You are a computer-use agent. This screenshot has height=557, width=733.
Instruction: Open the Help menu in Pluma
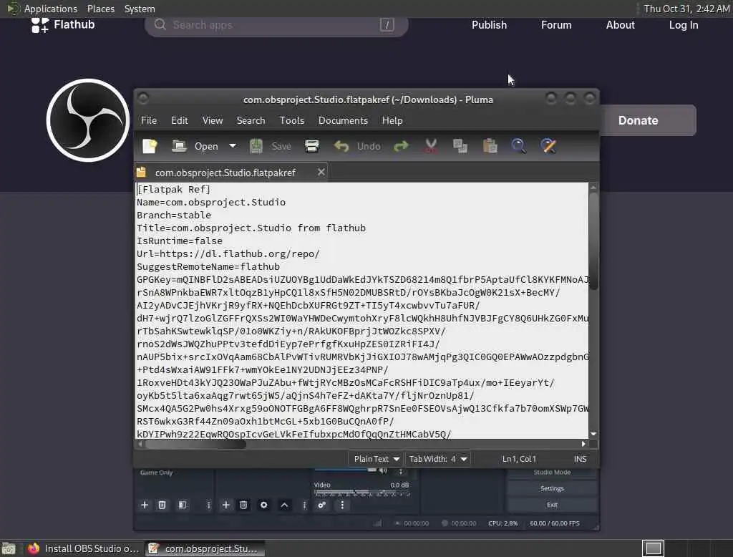[392, 121]
